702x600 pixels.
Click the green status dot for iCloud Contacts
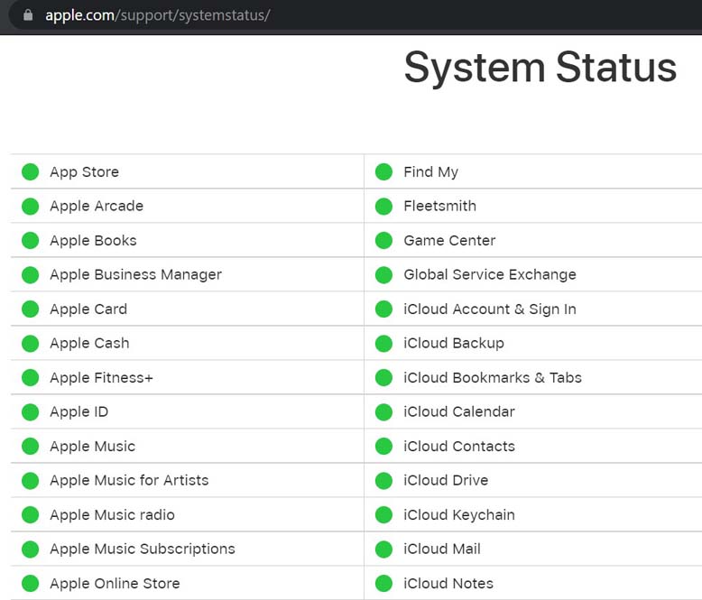tap(383, 446)
